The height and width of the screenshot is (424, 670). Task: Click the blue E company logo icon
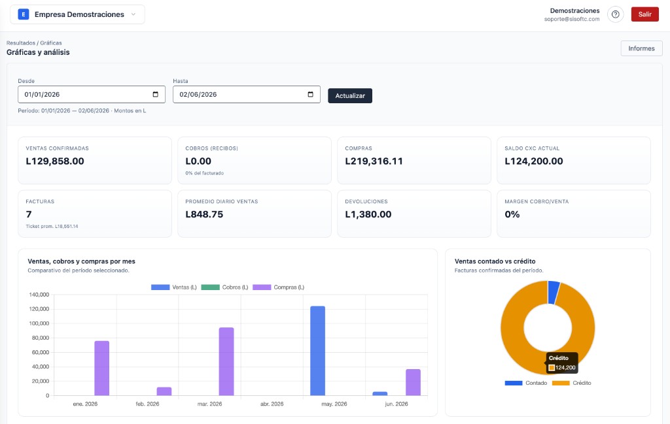(x=23, y=14)
